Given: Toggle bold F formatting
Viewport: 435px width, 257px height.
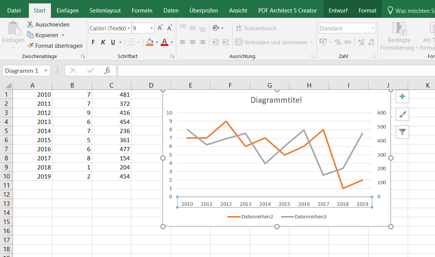Looking at the screenshot, I should [x=93, y=42].
